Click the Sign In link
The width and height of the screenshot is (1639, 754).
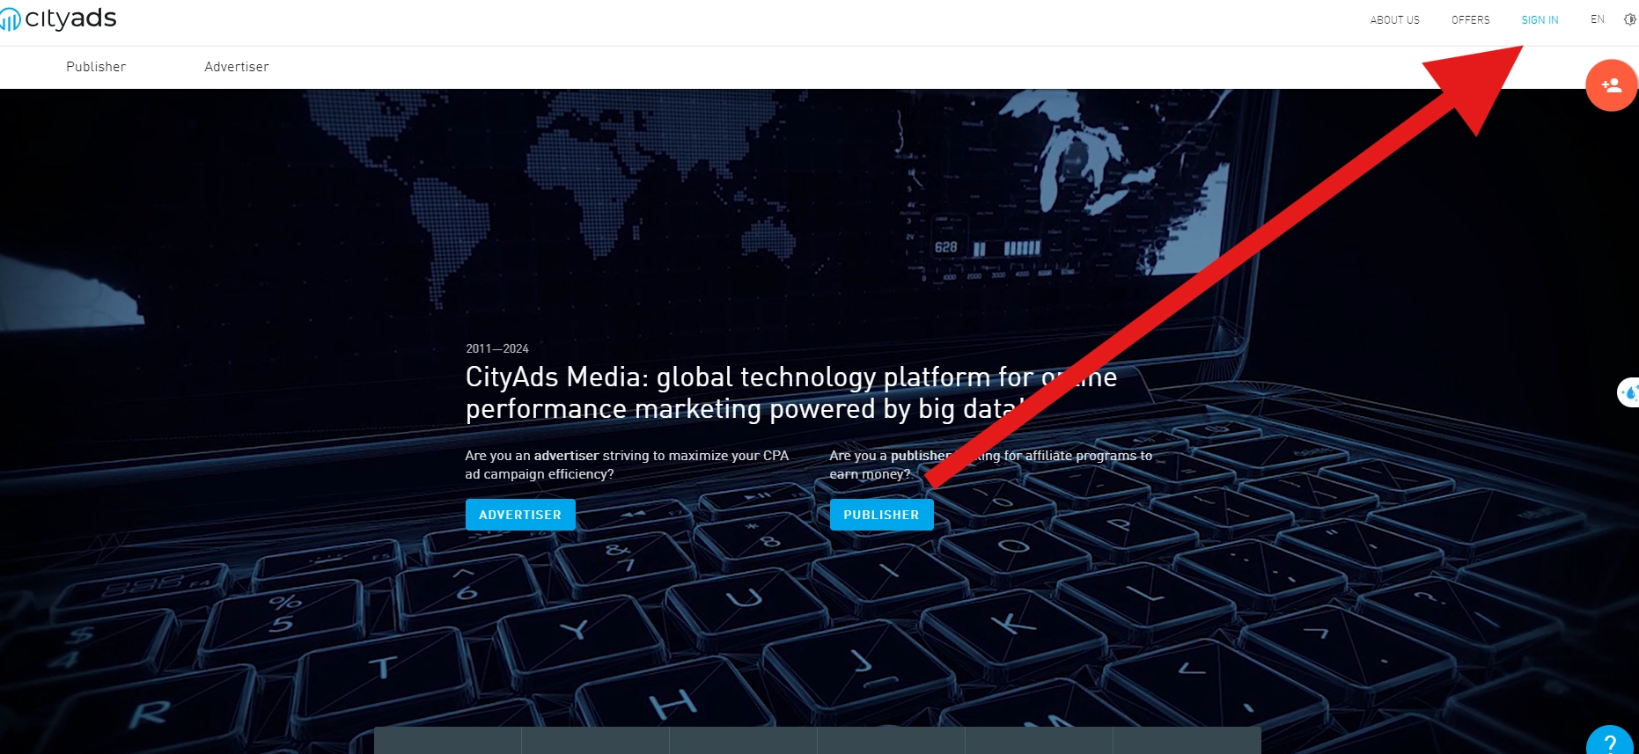coord(1540,19)
